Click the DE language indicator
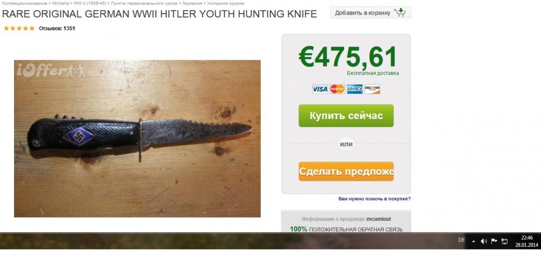 (461, 240)
